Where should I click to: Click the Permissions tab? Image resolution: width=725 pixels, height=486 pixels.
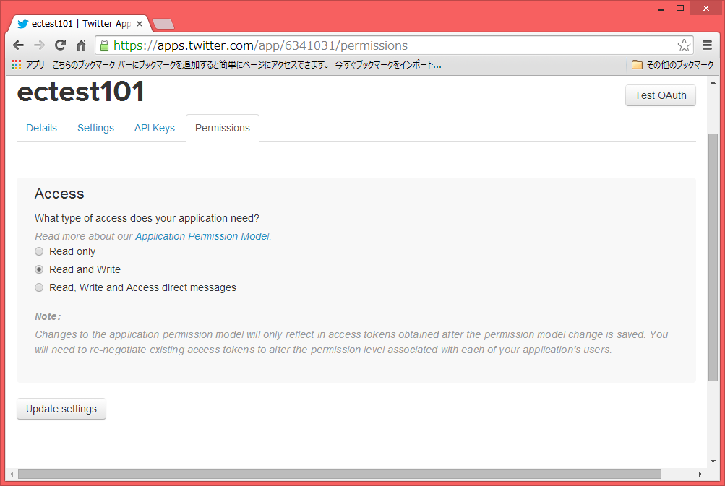point(223,128)
